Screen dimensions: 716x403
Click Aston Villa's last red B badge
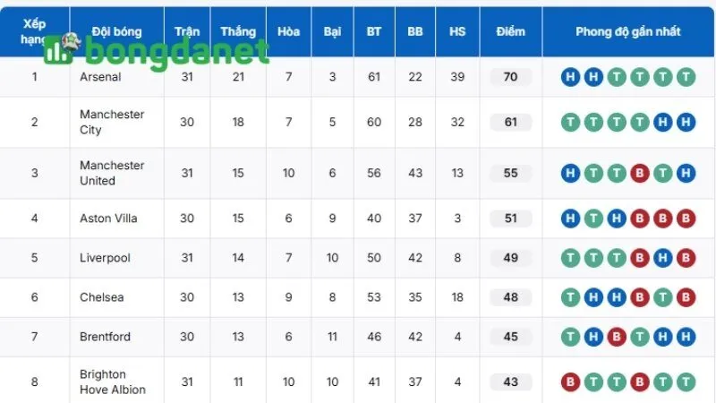click(x=686, y=219)
